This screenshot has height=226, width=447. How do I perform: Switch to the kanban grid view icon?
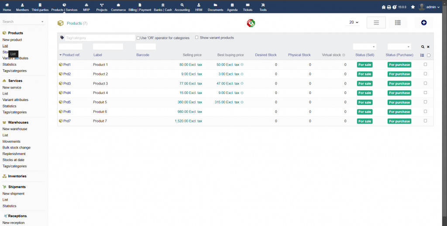tap(398, 23)
